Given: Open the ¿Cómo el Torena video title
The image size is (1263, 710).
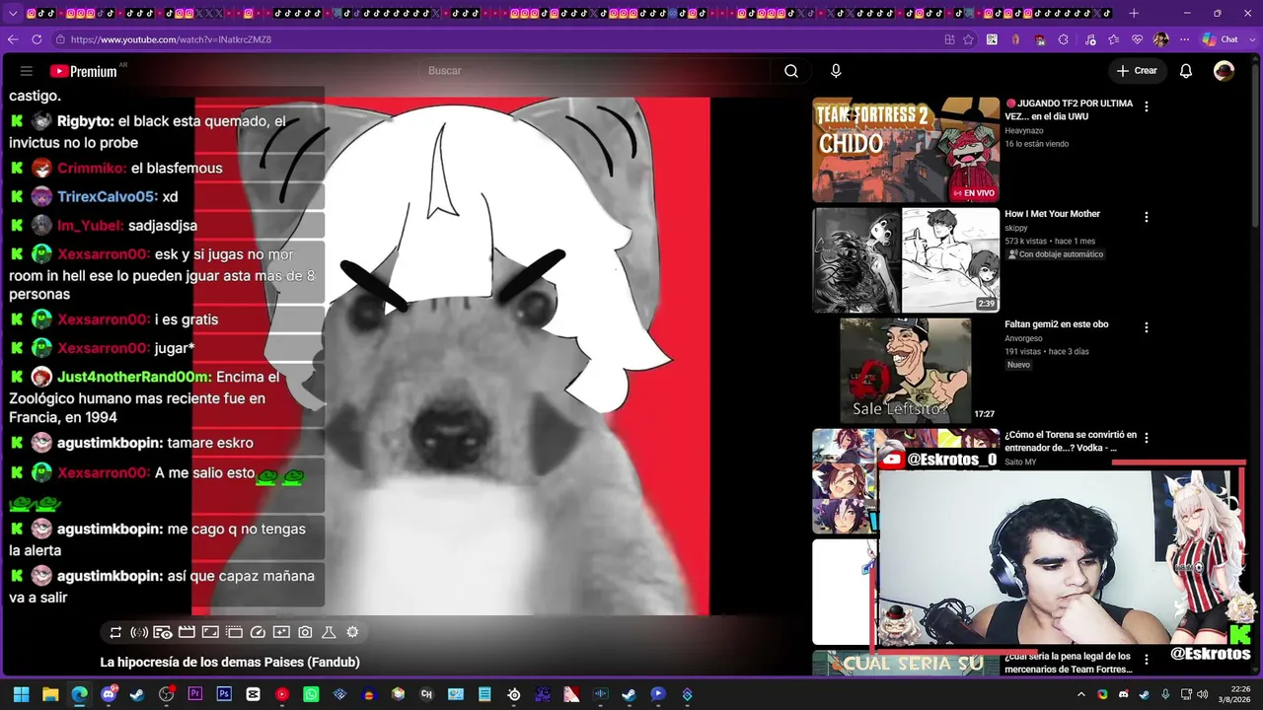Looking at the screenshot, I should click(1071, 441).
